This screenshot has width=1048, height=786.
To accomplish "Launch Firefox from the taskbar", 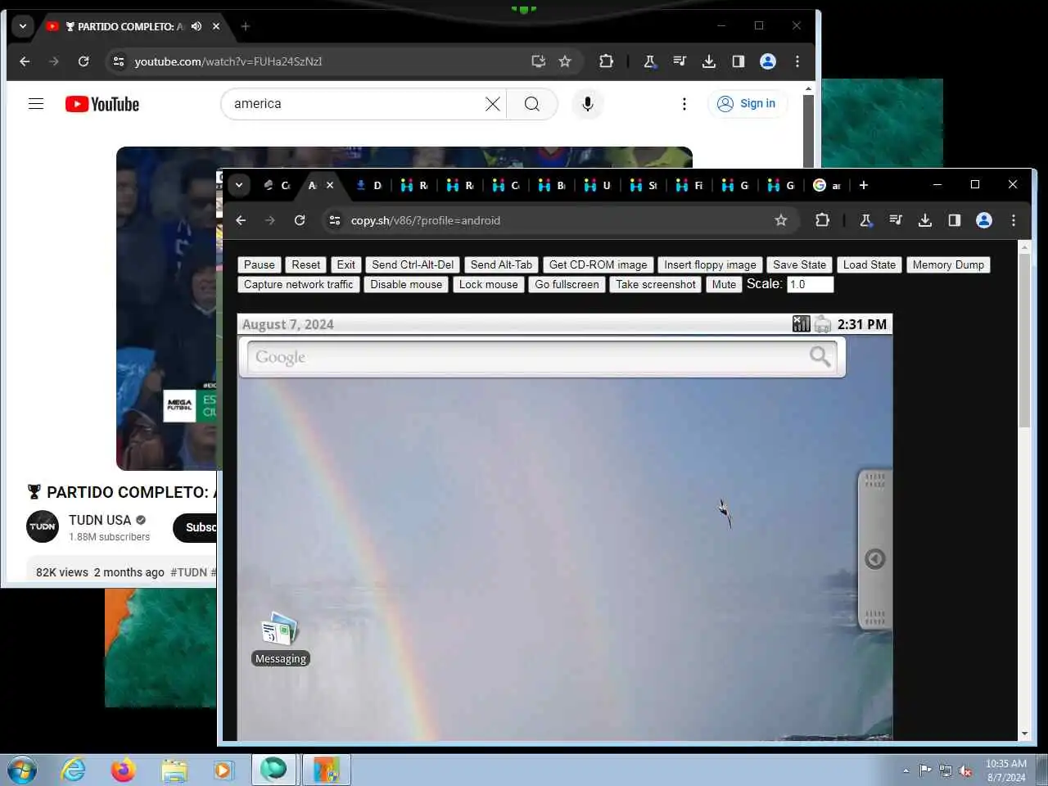I will point(123,770).
